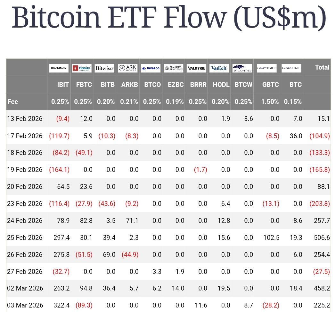
Task: Click the BlackRock logo
Action: 59,68
